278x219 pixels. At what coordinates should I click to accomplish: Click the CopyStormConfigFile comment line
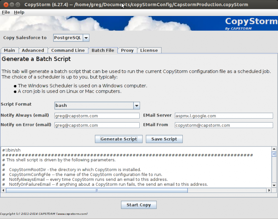[82, 175]
